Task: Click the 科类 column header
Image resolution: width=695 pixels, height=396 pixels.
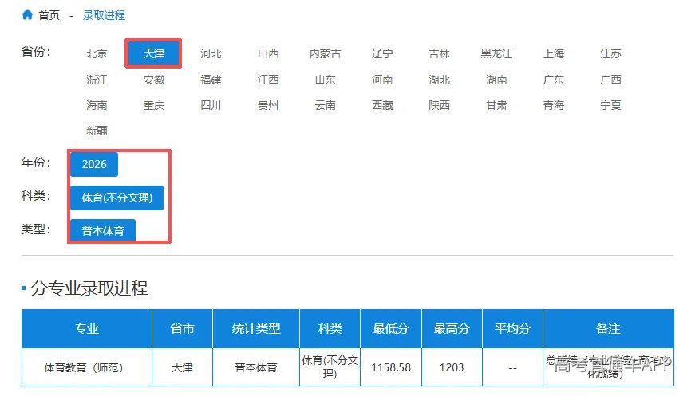Action: 330,328
